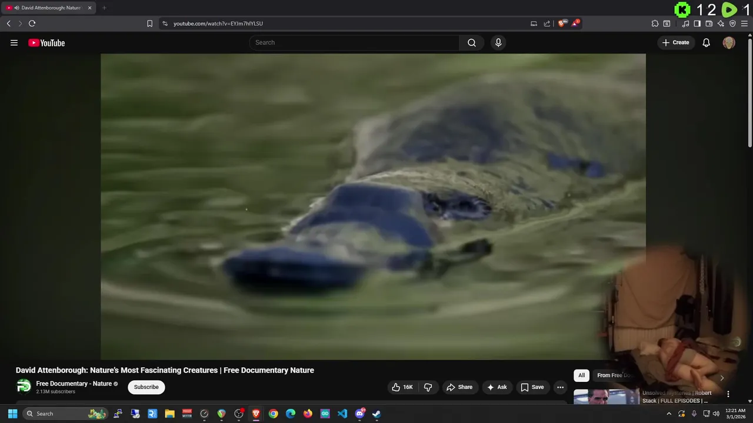Image resolution: width=753 pixels, height=423 pixels.
Task: Open Discord from the taskbar
Action: (359, 414)
